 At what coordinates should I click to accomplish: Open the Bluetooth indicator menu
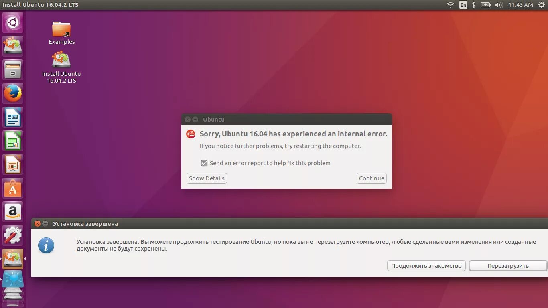tap(473, 5)
